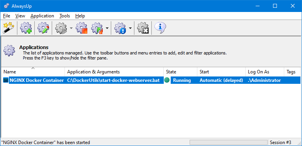Viewport: 302px width, 146px height.
Task: Sort by the Start column header
Action: tap(221, 72)
